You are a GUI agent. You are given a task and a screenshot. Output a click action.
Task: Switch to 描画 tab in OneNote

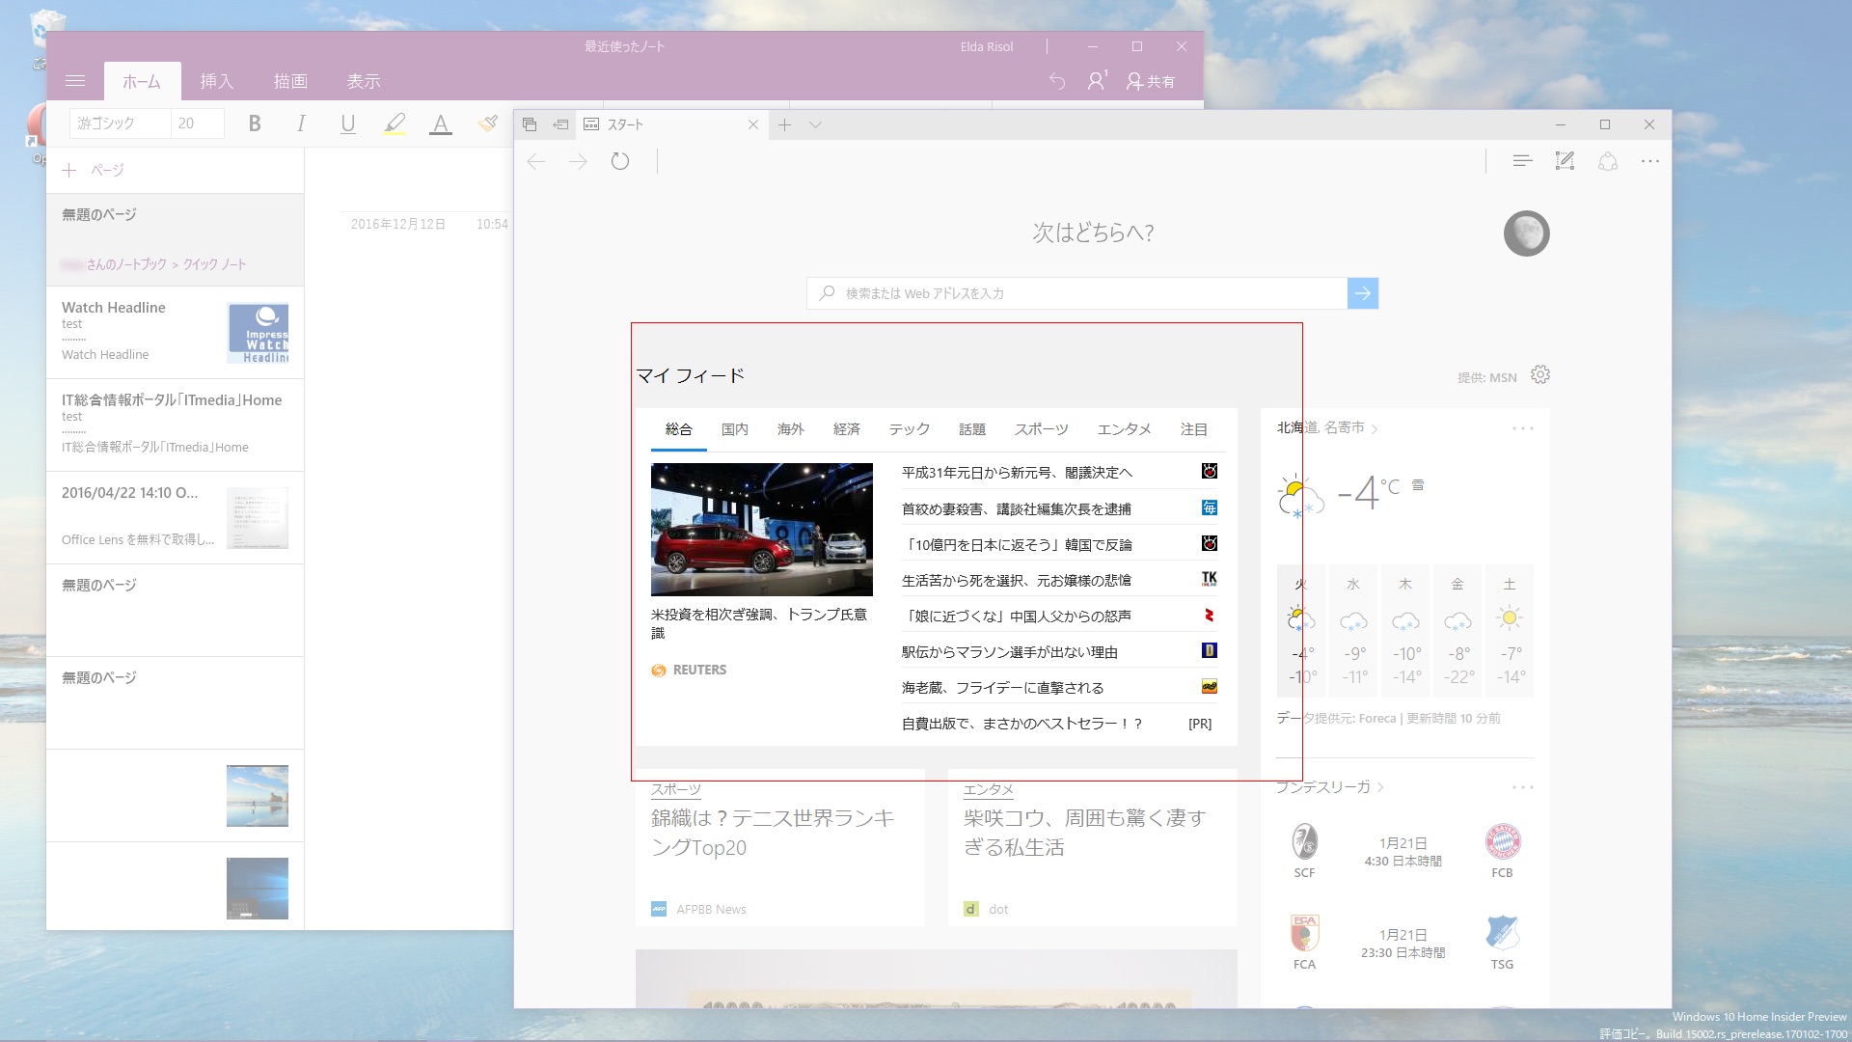[290, 82]
